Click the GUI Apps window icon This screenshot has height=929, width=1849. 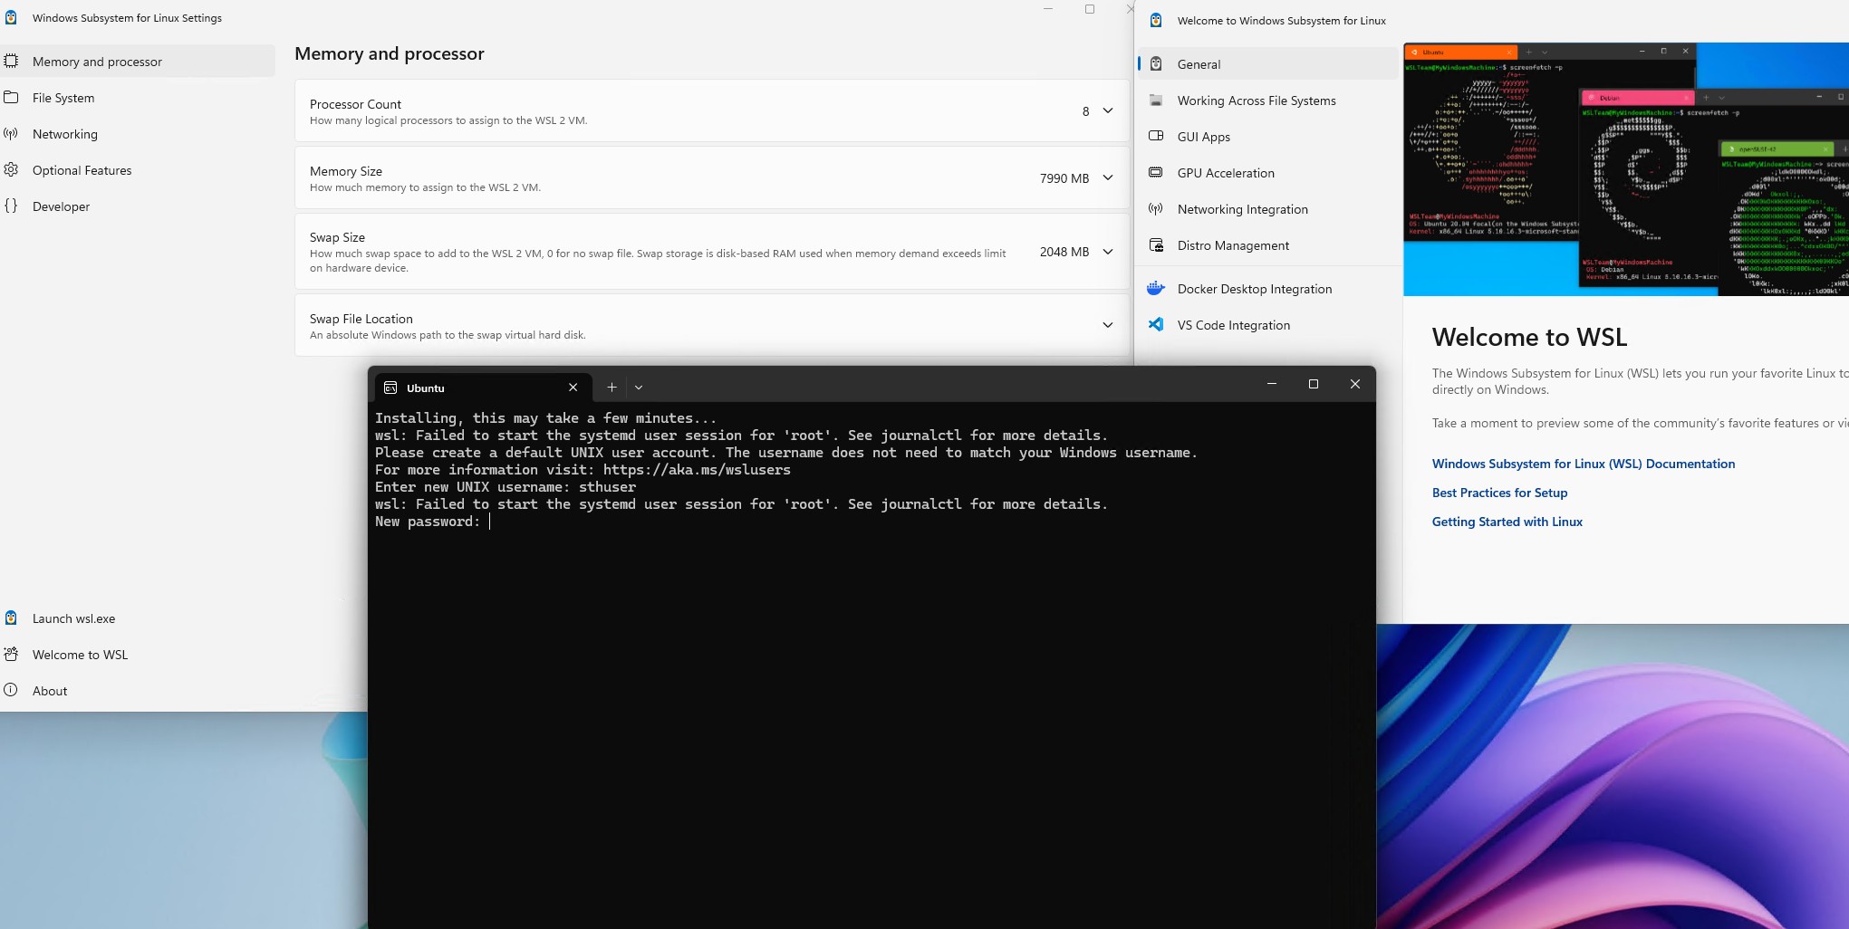1156,137
